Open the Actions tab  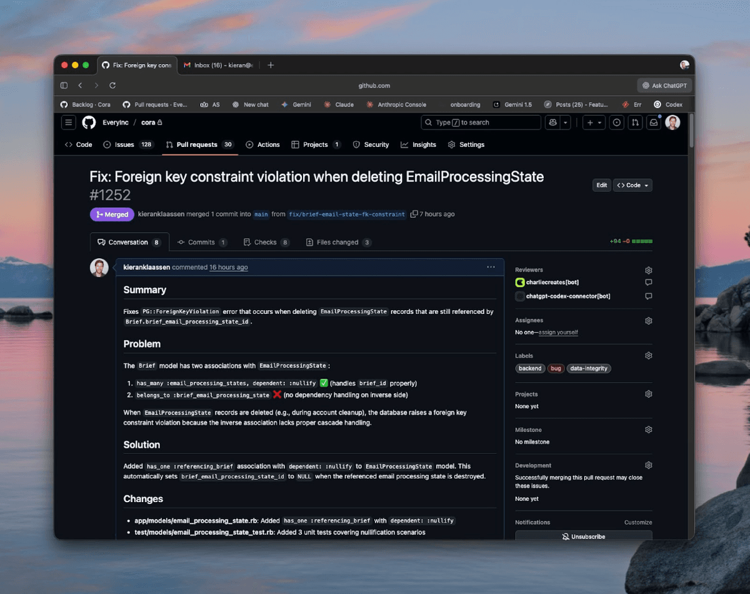coord(262,144)
